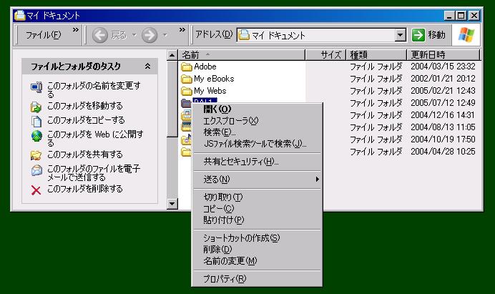Viewport: 495px width, 294px height.
Task: Sort by the サイズ column header
Action: pos(325,55)
